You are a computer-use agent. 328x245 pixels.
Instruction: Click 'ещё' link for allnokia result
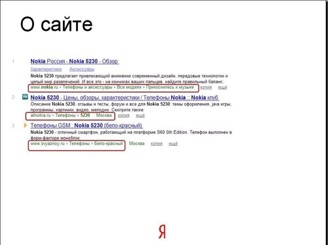click(140, 116)
